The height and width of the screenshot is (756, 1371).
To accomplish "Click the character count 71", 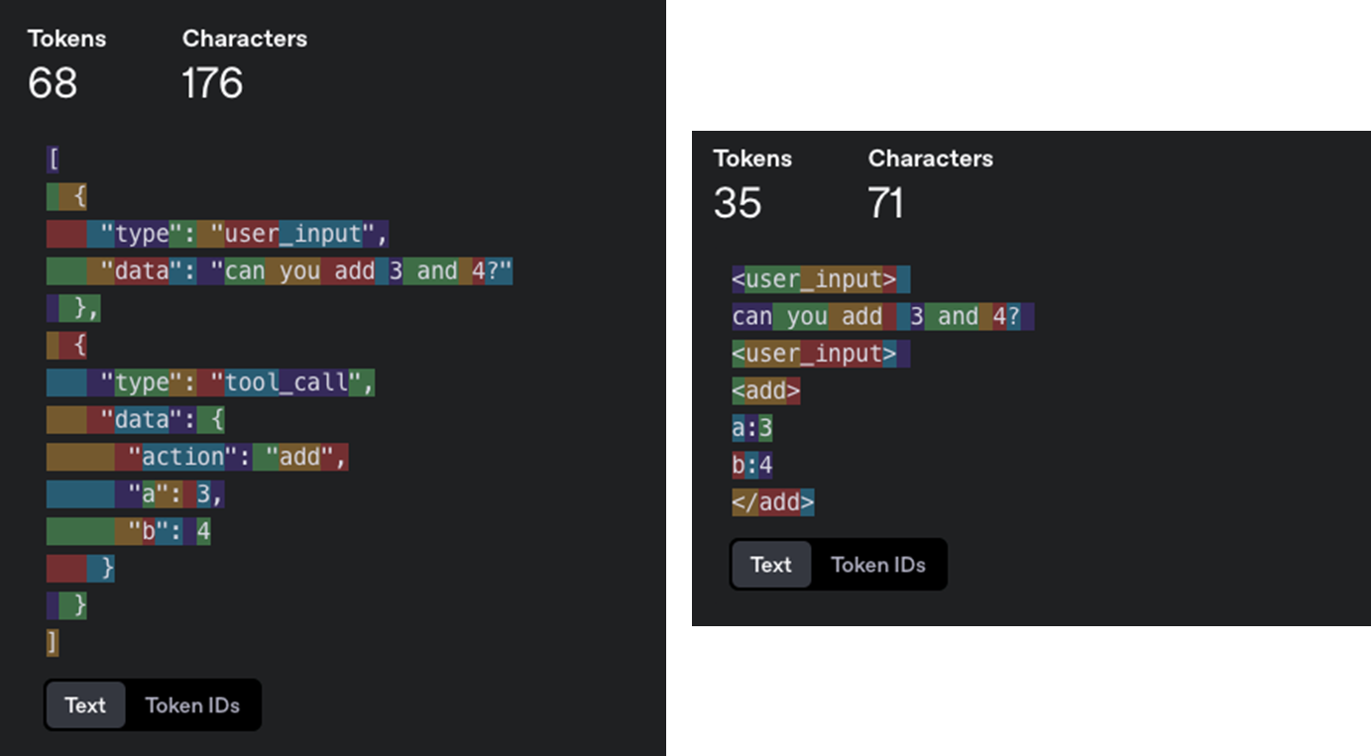I will pyautogui.click(x=886, y=203).
